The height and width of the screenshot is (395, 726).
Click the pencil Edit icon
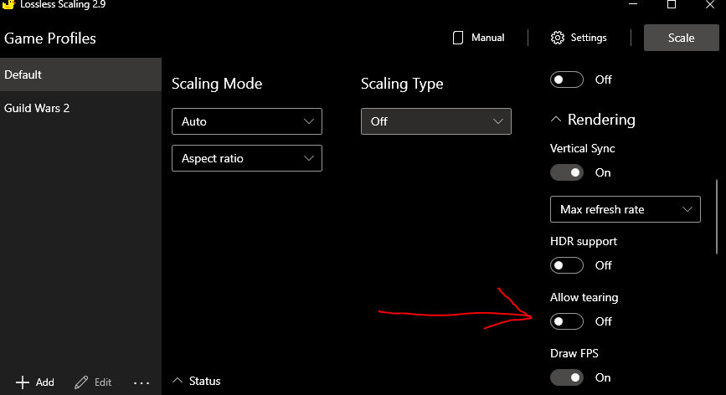(x=81, y=382)
